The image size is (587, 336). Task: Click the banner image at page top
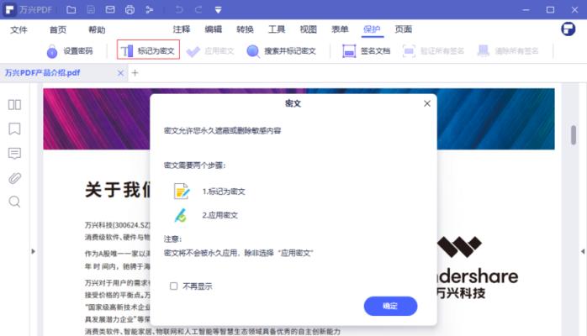299,118
